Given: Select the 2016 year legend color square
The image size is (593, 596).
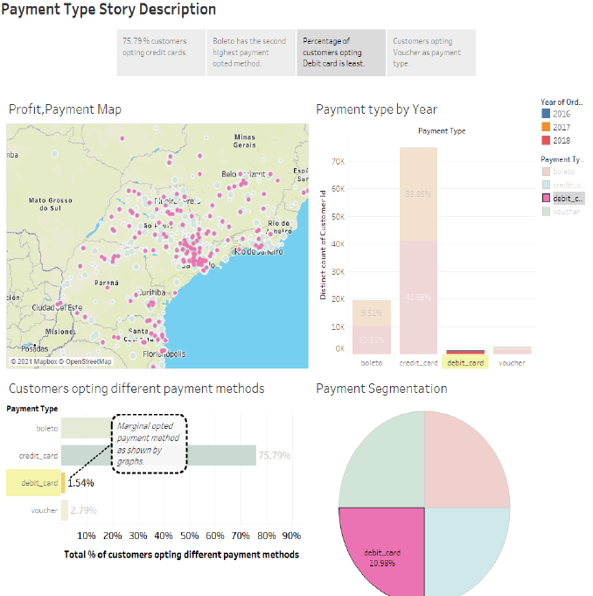Looking at the screenshot, I should (x=546, y=113).
